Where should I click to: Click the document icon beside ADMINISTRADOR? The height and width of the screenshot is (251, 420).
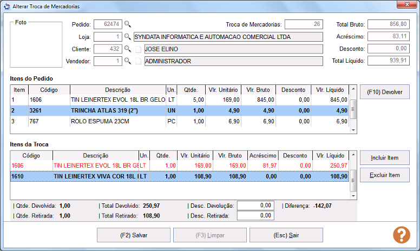[x=138, y=61]
